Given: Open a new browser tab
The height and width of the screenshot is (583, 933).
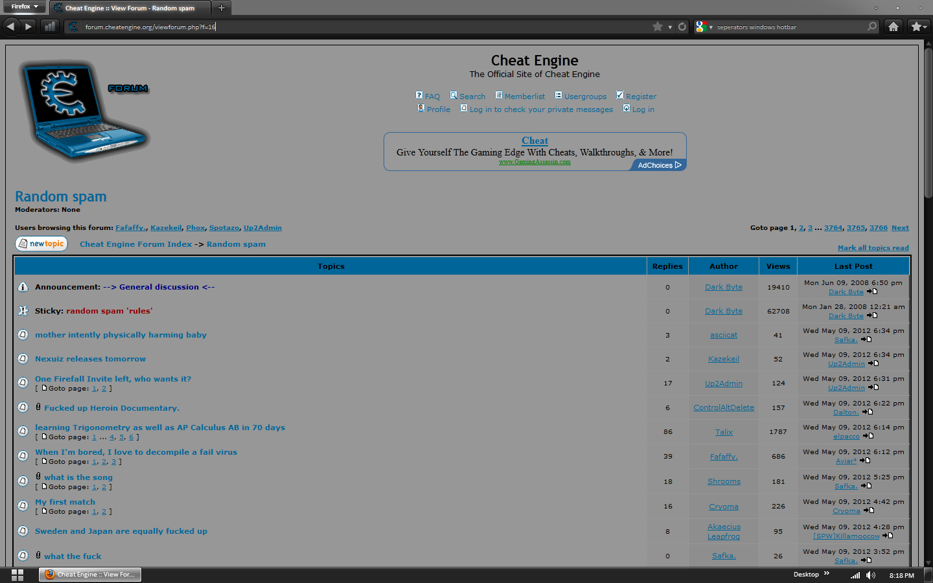Looking at the screenshot, I should click(222, 8).
